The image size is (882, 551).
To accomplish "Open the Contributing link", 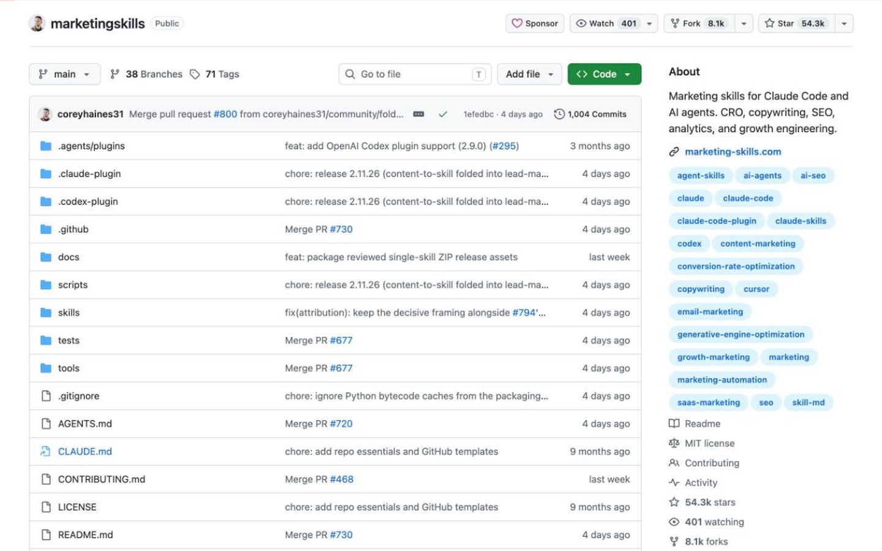I will coord(704,463).
